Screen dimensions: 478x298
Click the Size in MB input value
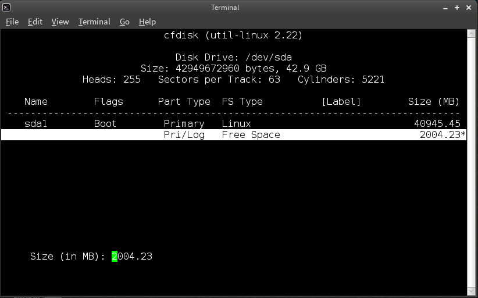pos(132,257)
